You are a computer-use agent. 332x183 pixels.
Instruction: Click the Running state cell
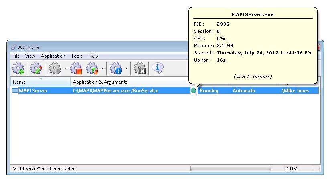click(x=209, y=91)
